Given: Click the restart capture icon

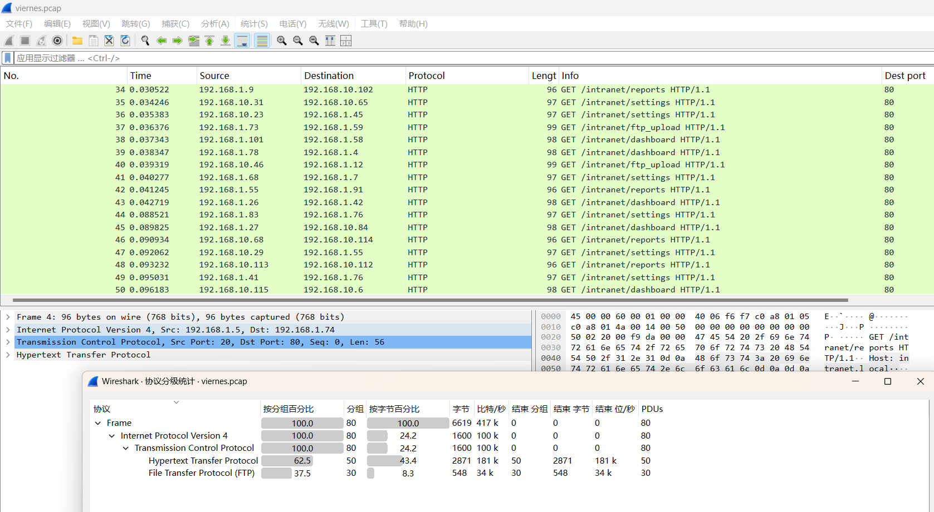Looking at the screenshot, I should [x=41, y=41].
